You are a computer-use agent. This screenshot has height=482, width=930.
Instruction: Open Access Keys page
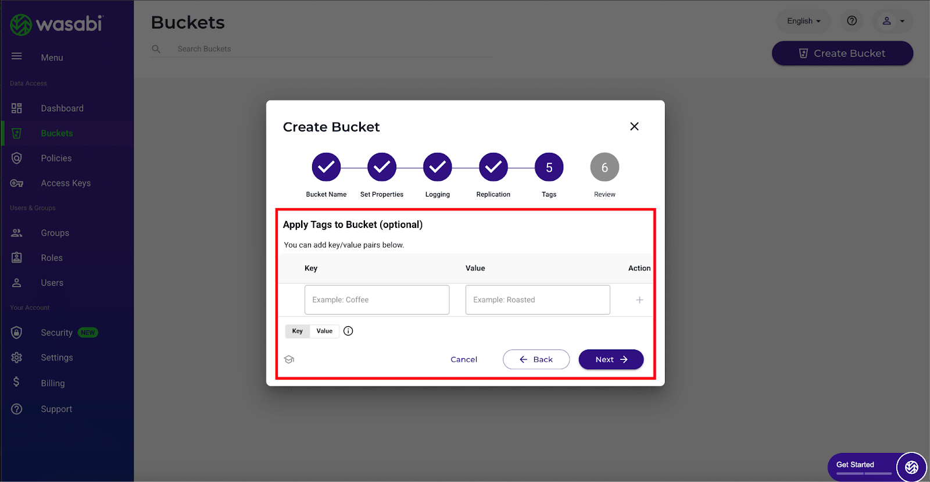pyautogui.click(x=66, y=183)
